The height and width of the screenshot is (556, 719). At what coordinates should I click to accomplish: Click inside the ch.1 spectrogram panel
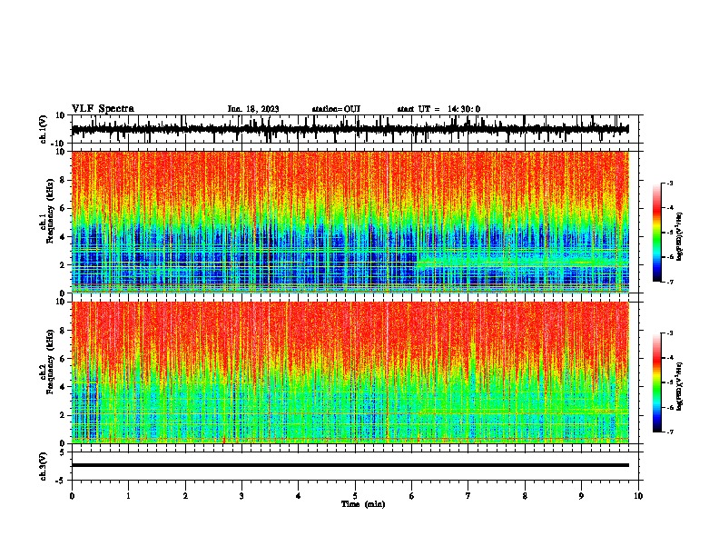click(350, 222)
